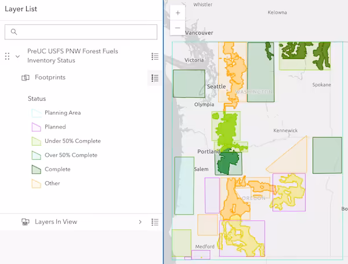
Task: Toggle the legend button for Footprints layer
Action: click(x=155, y=78)
